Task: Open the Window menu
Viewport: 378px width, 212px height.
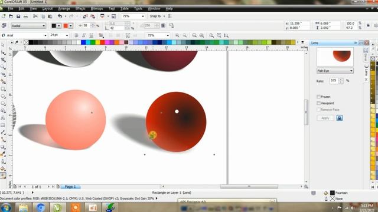Action: point(154,9)
